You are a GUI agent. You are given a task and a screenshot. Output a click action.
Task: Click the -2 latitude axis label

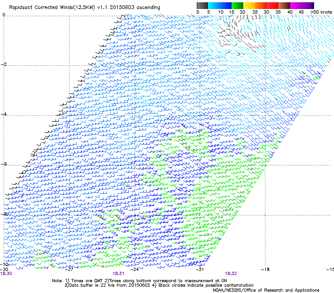[4, 64]
